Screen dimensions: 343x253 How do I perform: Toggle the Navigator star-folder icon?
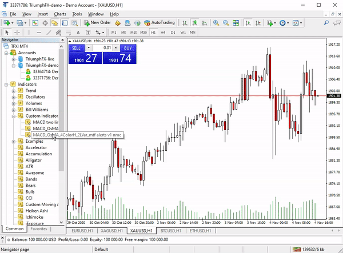coord(55,23)
